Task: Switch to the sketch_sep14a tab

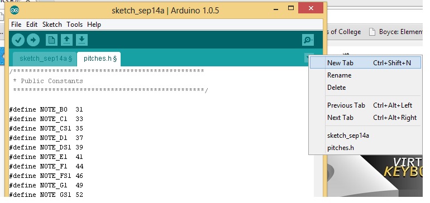Action: pos(45,59)
